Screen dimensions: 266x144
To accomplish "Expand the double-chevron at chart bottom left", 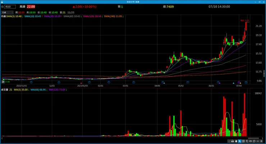I will coord(3,82).
